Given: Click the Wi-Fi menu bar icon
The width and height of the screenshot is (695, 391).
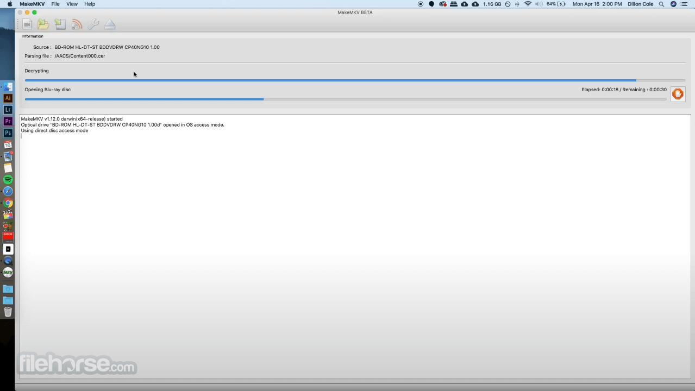Looking at the screenshot, I should pyautogui.click(x=528, y=4).
